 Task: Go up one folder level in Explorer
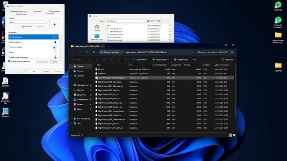(87, 52)
